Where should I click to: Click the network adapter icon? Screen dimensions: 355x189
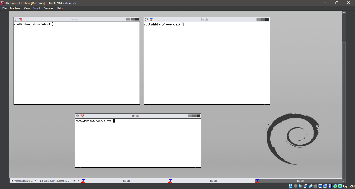tap(305, 186)
